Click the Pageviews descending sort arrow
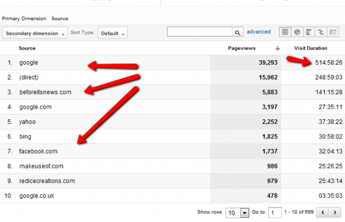The image size is (345, 222). tap(278, 48)
